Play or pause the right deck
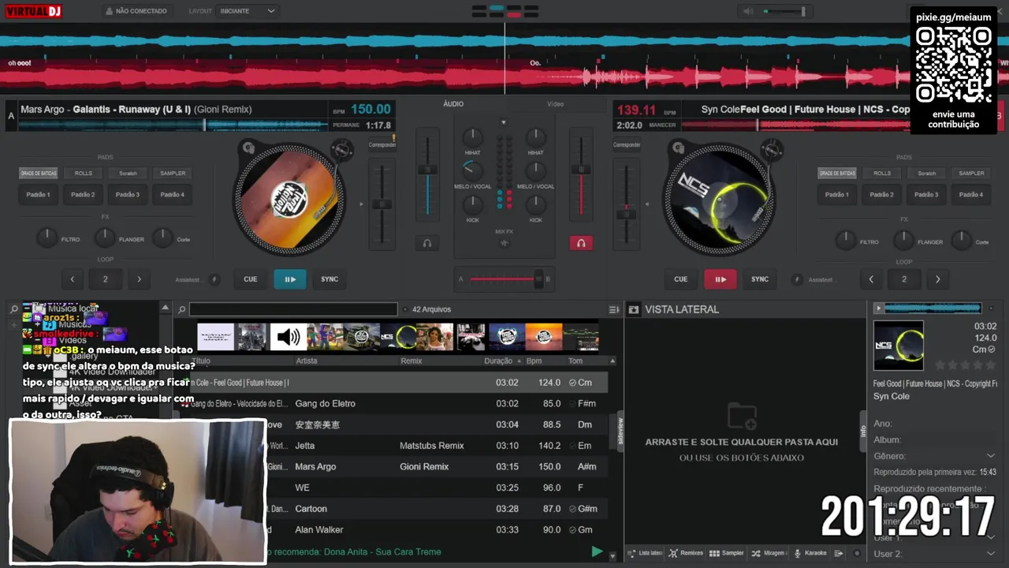 point(720,278)
